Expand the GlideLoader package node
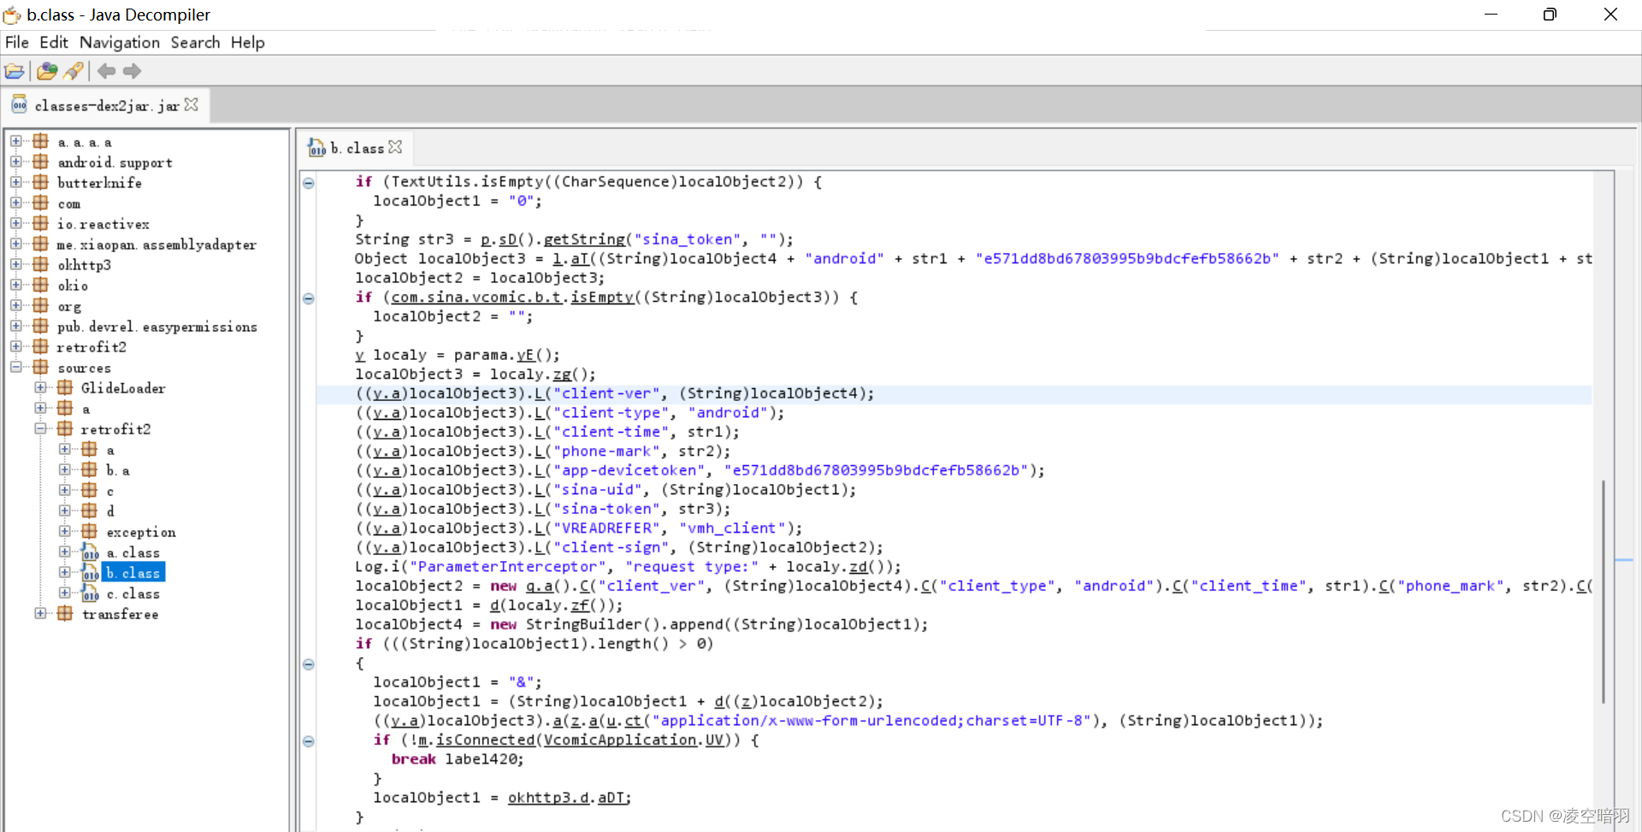 40,387
